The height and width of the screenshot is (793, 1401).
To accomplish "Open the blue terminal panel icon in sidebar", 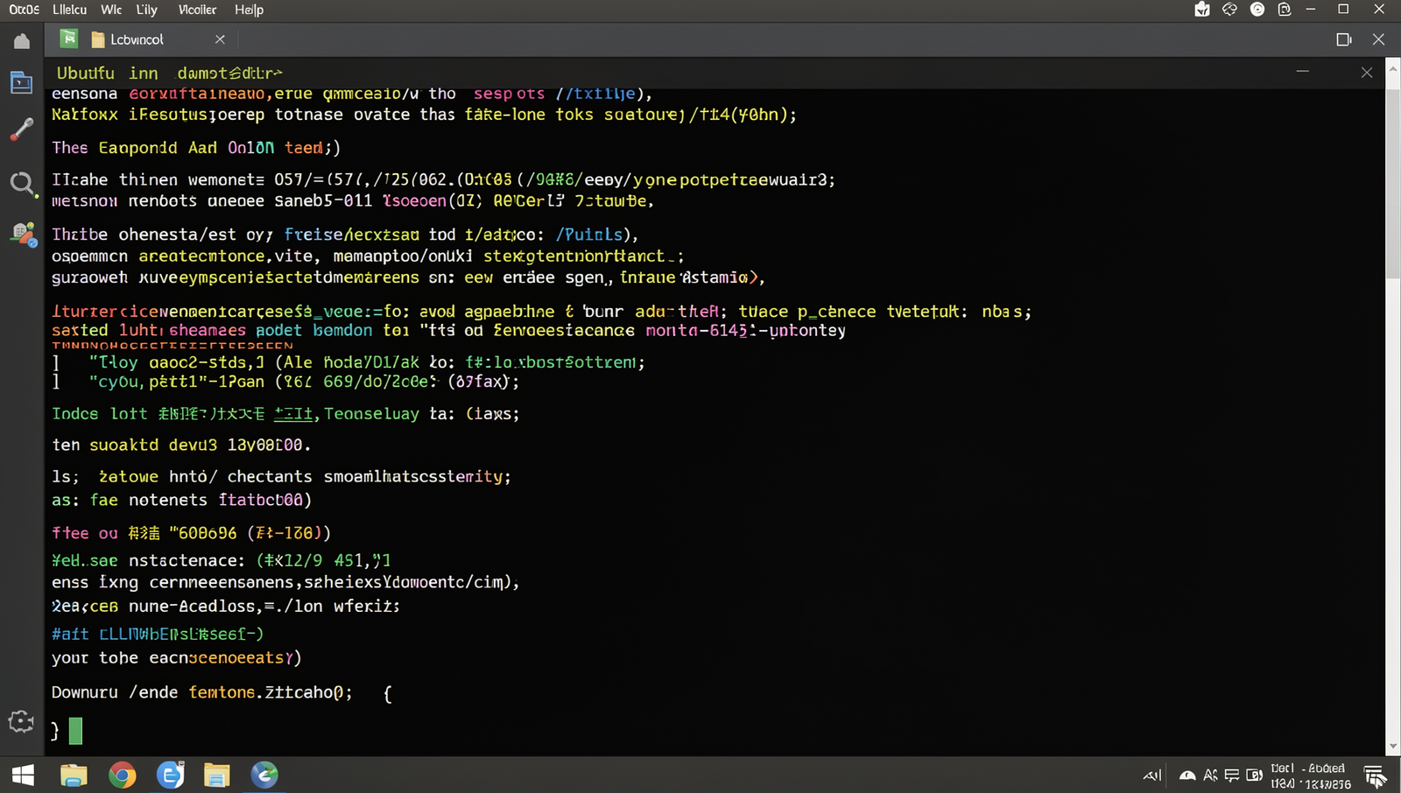I will [22, 83].
